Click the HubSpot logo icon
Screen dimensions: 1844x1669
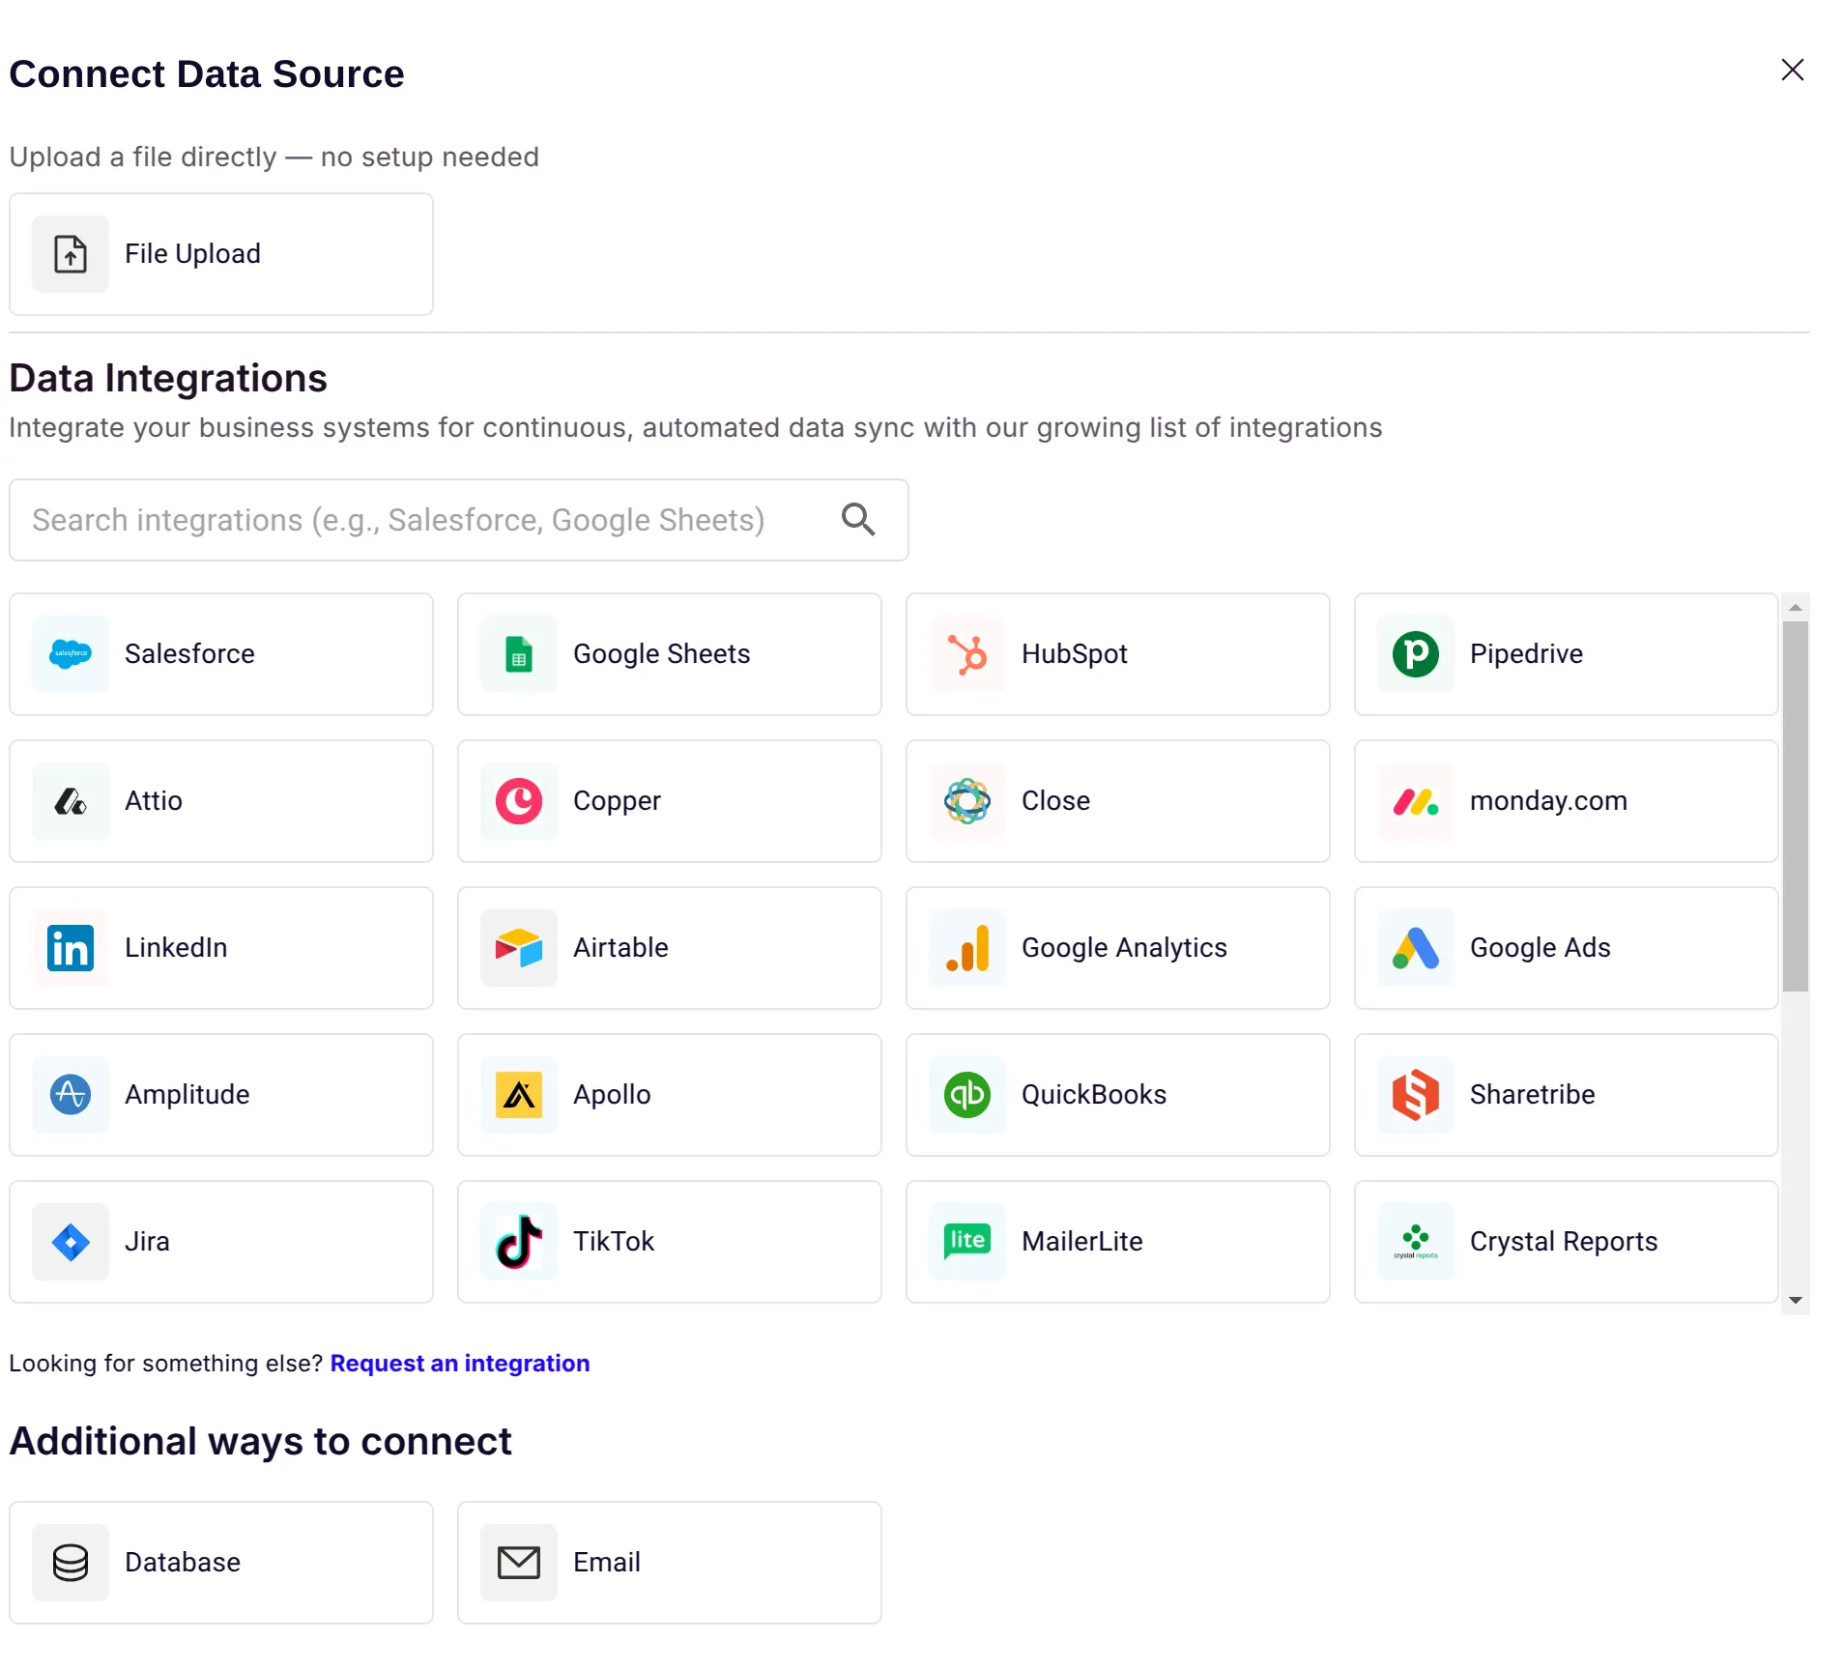pyautogui.click(x=967, y=654)
